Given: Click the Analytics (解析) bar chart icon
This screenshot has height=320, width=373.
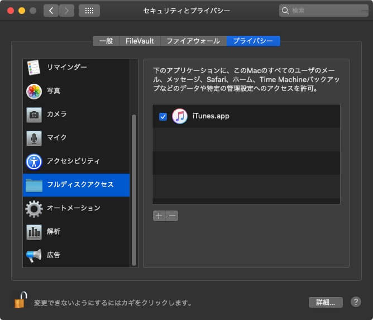Looking at the screenshot, I should pos(34,232).
